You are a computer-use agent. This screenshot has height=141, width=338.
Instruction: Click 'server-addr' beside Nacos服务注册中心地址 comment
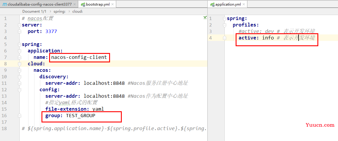tap(63, 83)
